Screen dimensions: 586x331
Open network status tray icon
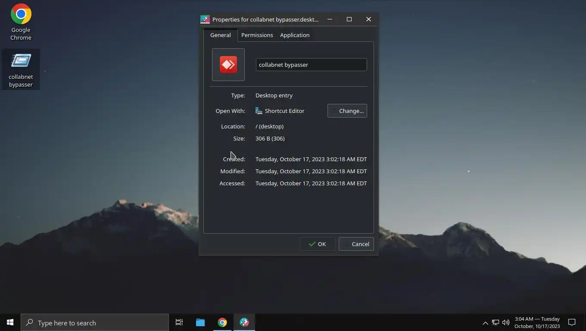(496, 322)
